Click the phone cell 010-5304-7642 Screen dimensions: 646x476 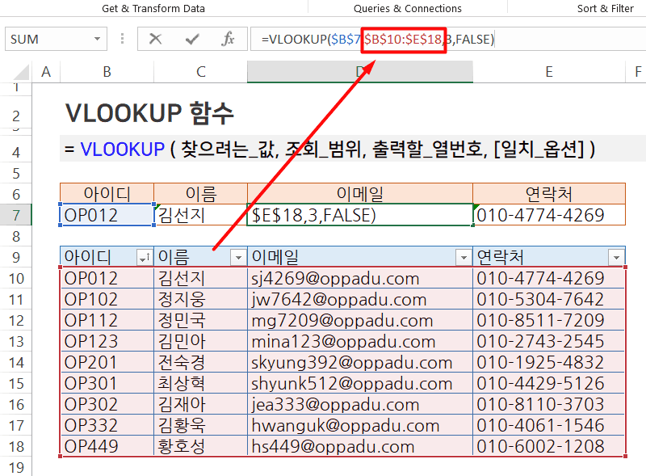(x=549, y=300)
